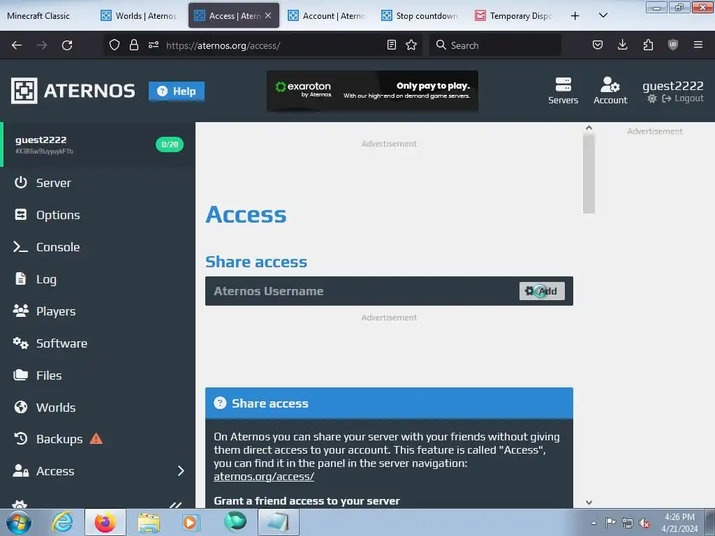715x536 pixels.
Task: Open the media player taskbar icon
Action: point(190,522)
